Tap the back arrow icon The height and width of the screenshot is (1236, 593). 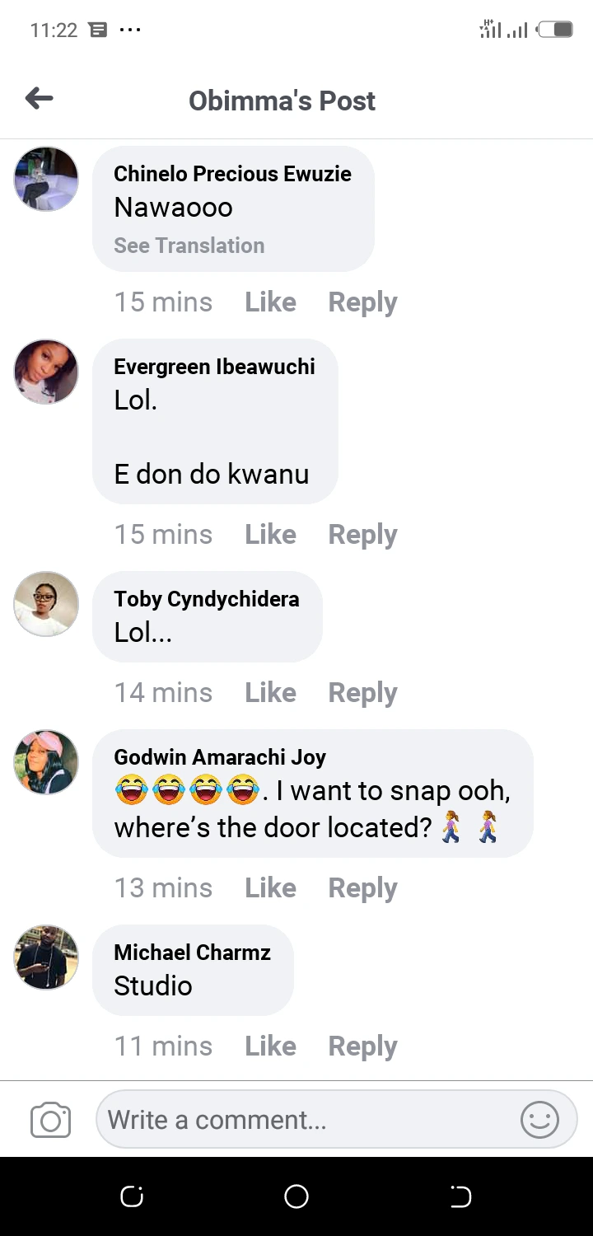click(x=39, y=100)
